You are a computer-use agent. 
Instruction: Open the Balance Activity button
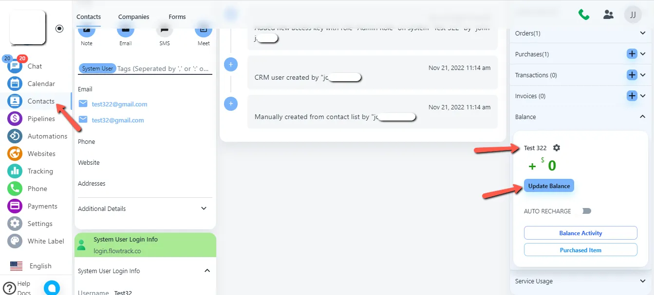coord(580,233)
